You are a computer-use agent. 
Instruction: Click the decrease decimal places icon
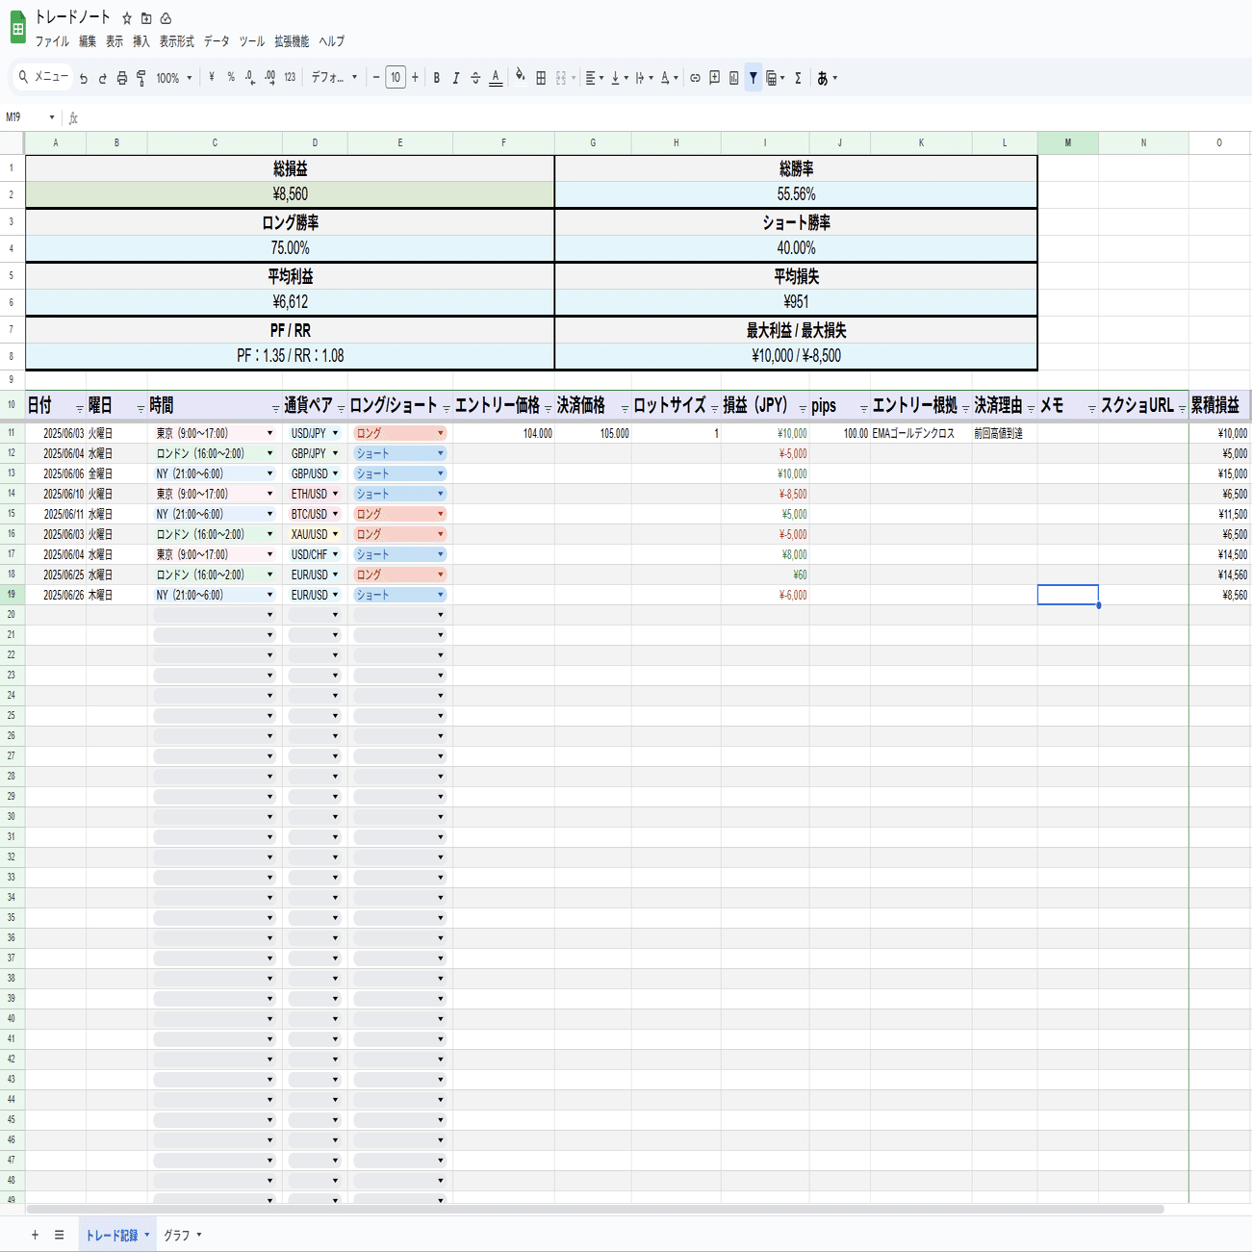tap(250, 78)
